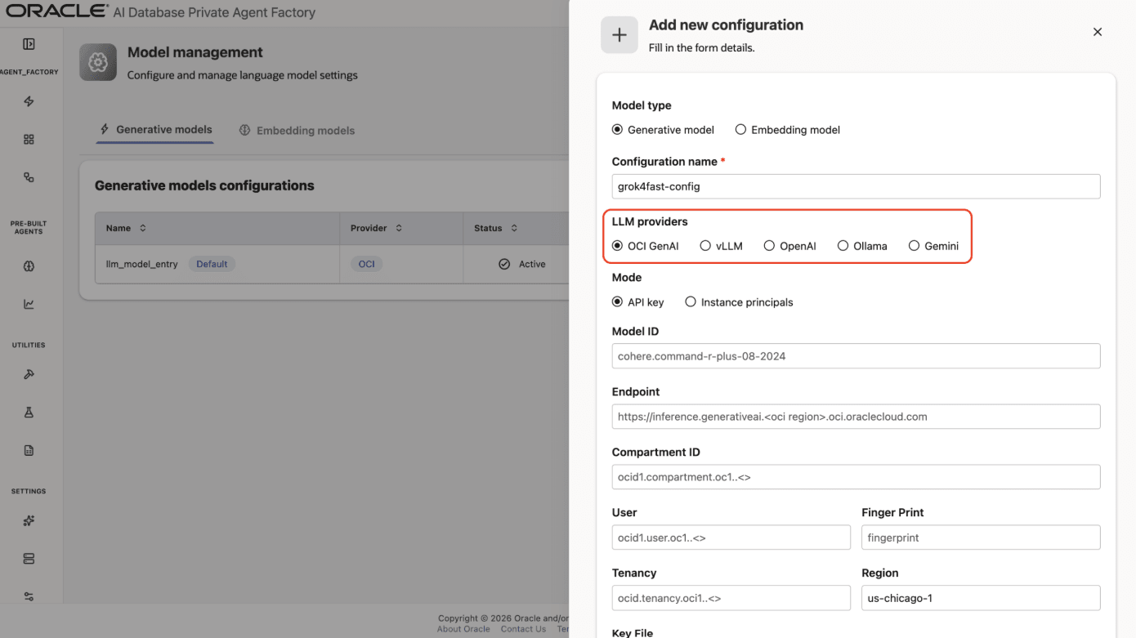Open the four-squares grid icon in the sidebar

coord(29,140)
